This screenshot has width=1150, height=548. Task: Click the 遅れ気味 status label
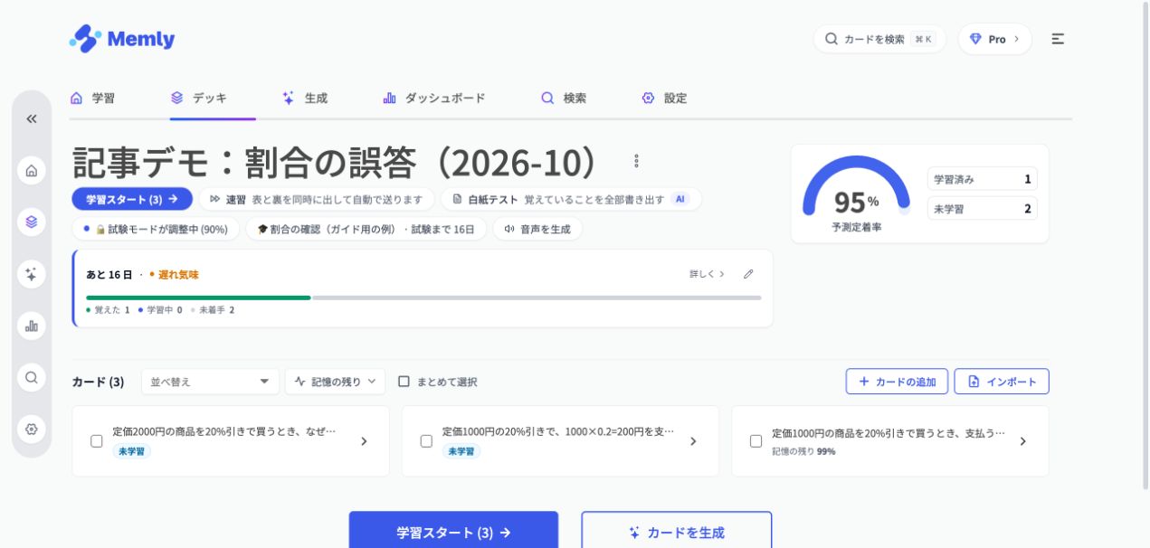click(174, 274)
